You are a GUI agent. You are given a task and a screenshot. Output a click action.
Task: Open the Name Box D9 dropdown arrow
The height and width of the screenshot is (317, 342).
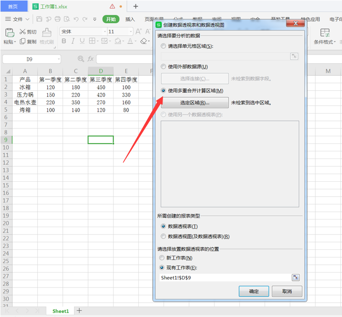59,59
